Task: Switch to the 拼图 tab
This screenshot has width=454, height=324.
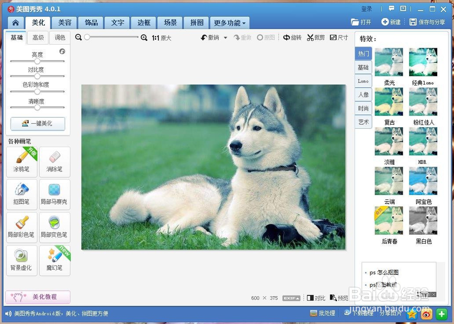Action: pos(197,23)
